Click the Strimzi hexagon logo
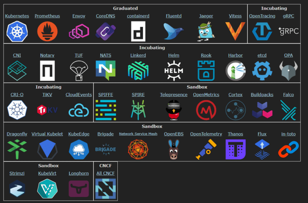 point(17,189)
